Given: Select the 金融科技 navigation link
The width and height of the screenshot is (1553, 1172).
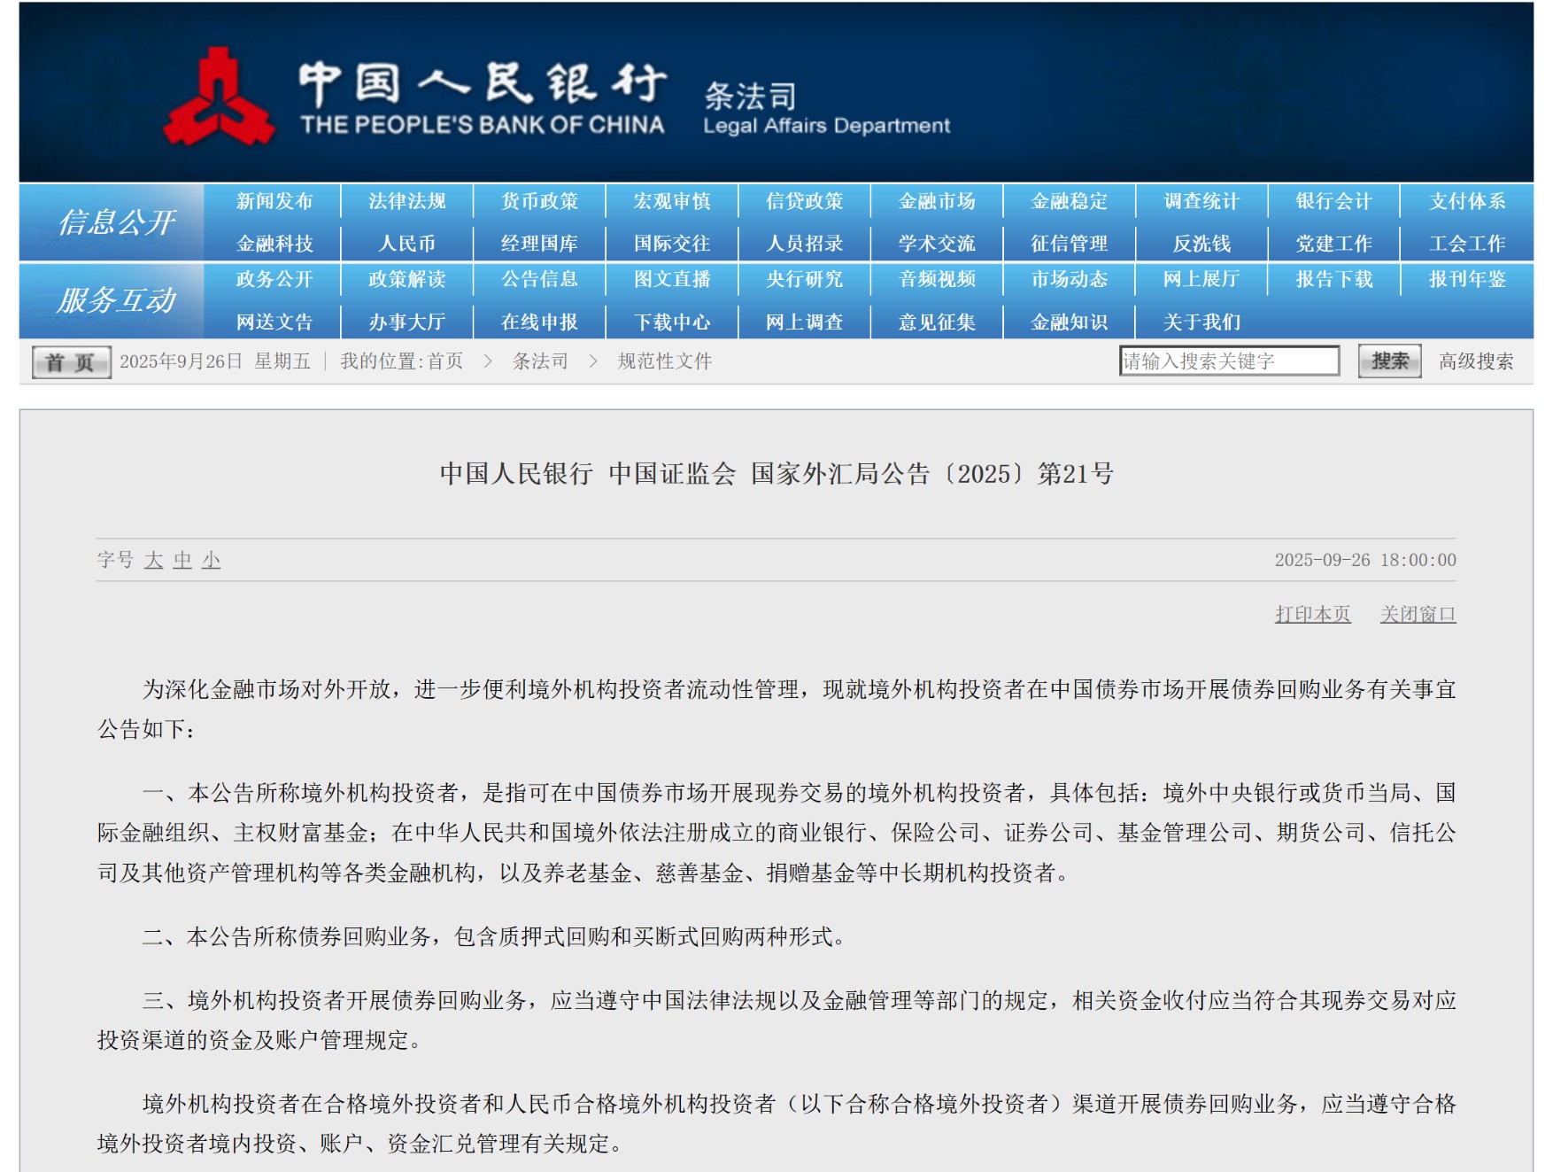Looking at the screenshot, I should [274, 244].
